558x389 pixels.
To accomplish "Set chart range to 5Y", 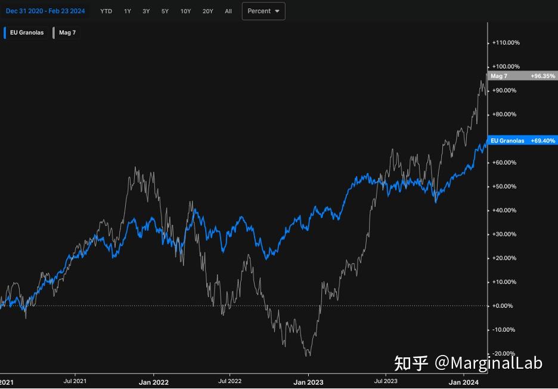I will [165, 11].
